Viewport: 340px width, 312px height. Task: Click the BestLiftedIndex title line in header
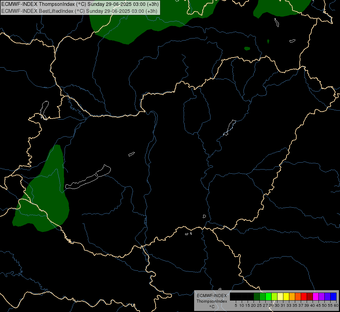click(80, 11)
